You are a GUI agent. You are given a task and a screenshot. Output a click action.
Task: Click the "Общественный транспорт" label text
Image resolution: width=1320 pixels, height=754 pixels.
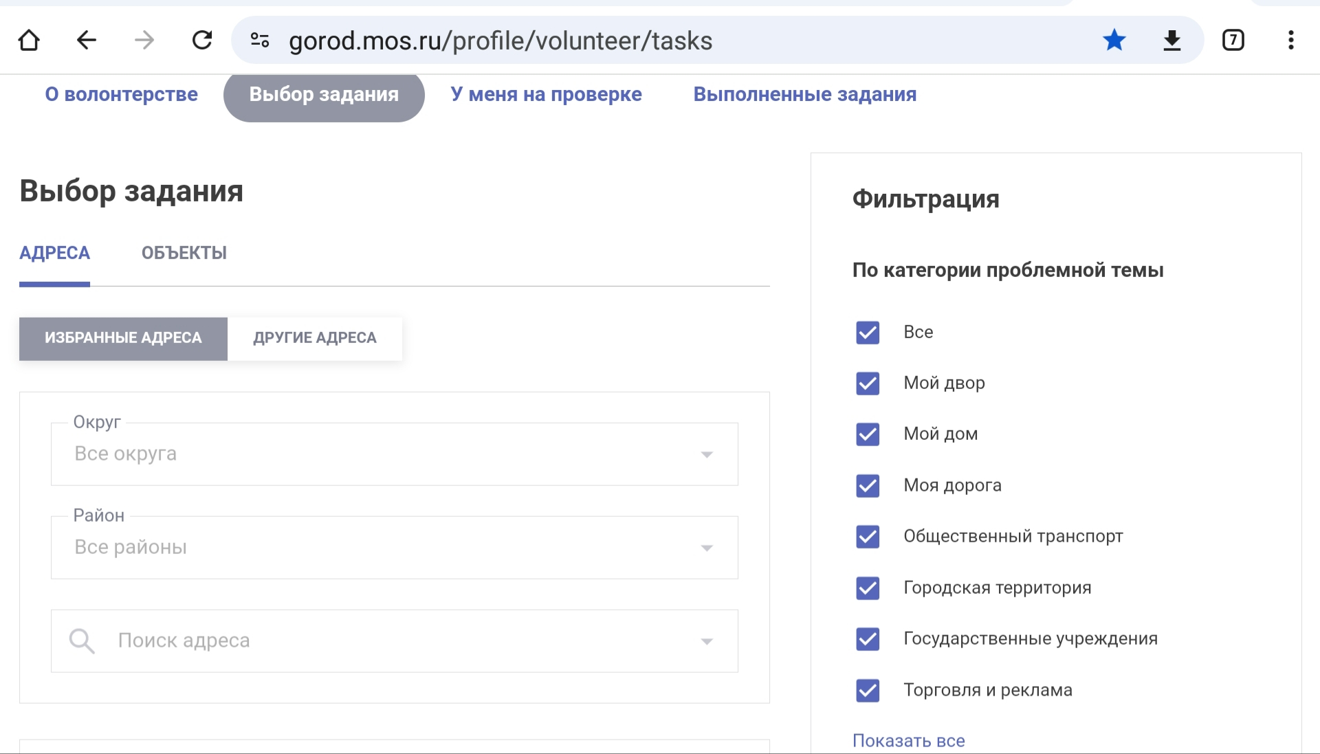click(1013, 536)
